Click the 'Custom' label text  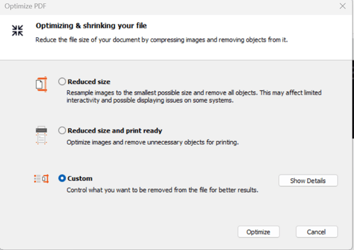coord(80,178)
